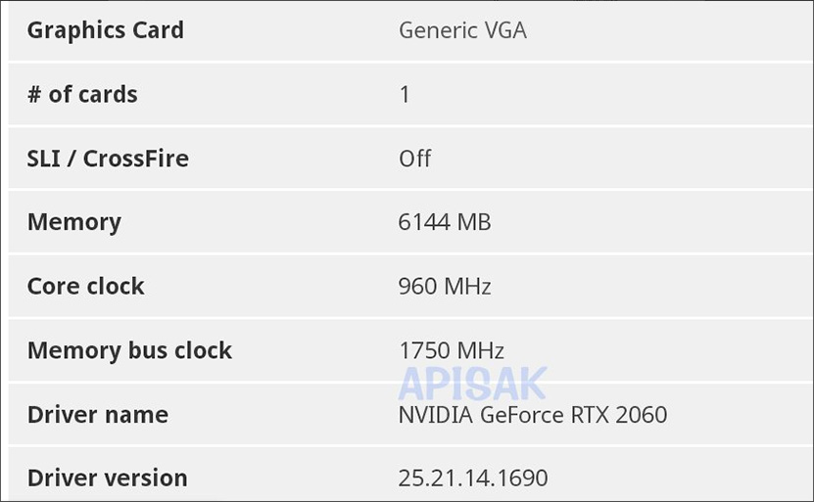Click the Memory bus clock label
The image size is (814, 502).
(x=129, y=350)
